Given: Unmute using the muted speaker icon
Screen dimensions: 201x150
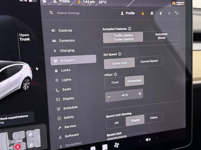Looking at the screenshot, I should click(148, 140).
